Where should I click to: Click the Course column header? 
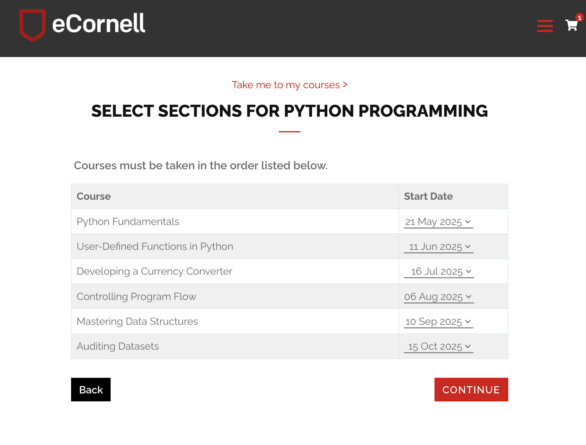93,196
